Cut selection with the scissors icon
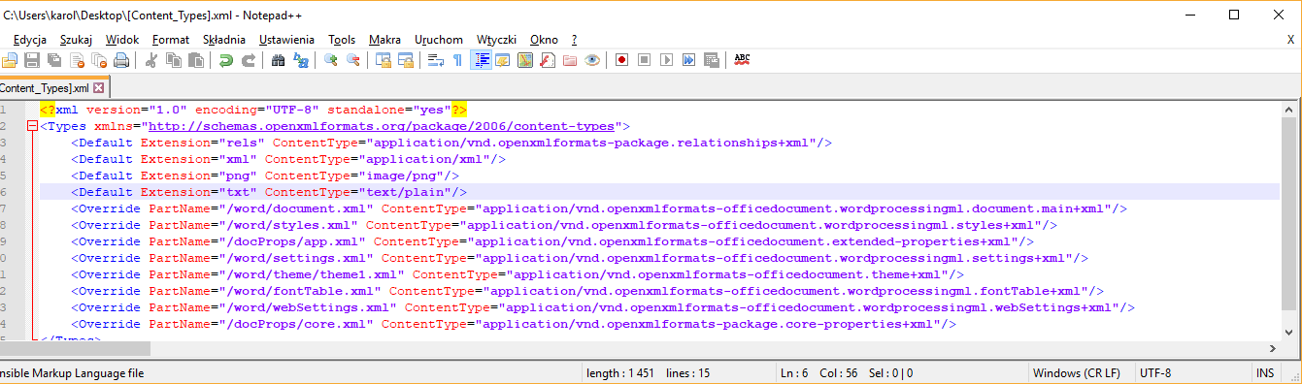This screenshot has height=384, width=1302. (x=150, y=60)
